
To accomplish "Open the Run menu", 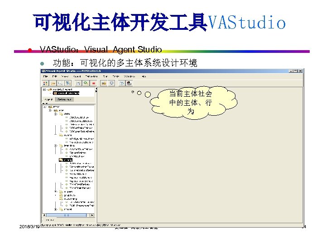I will [105, 76].
